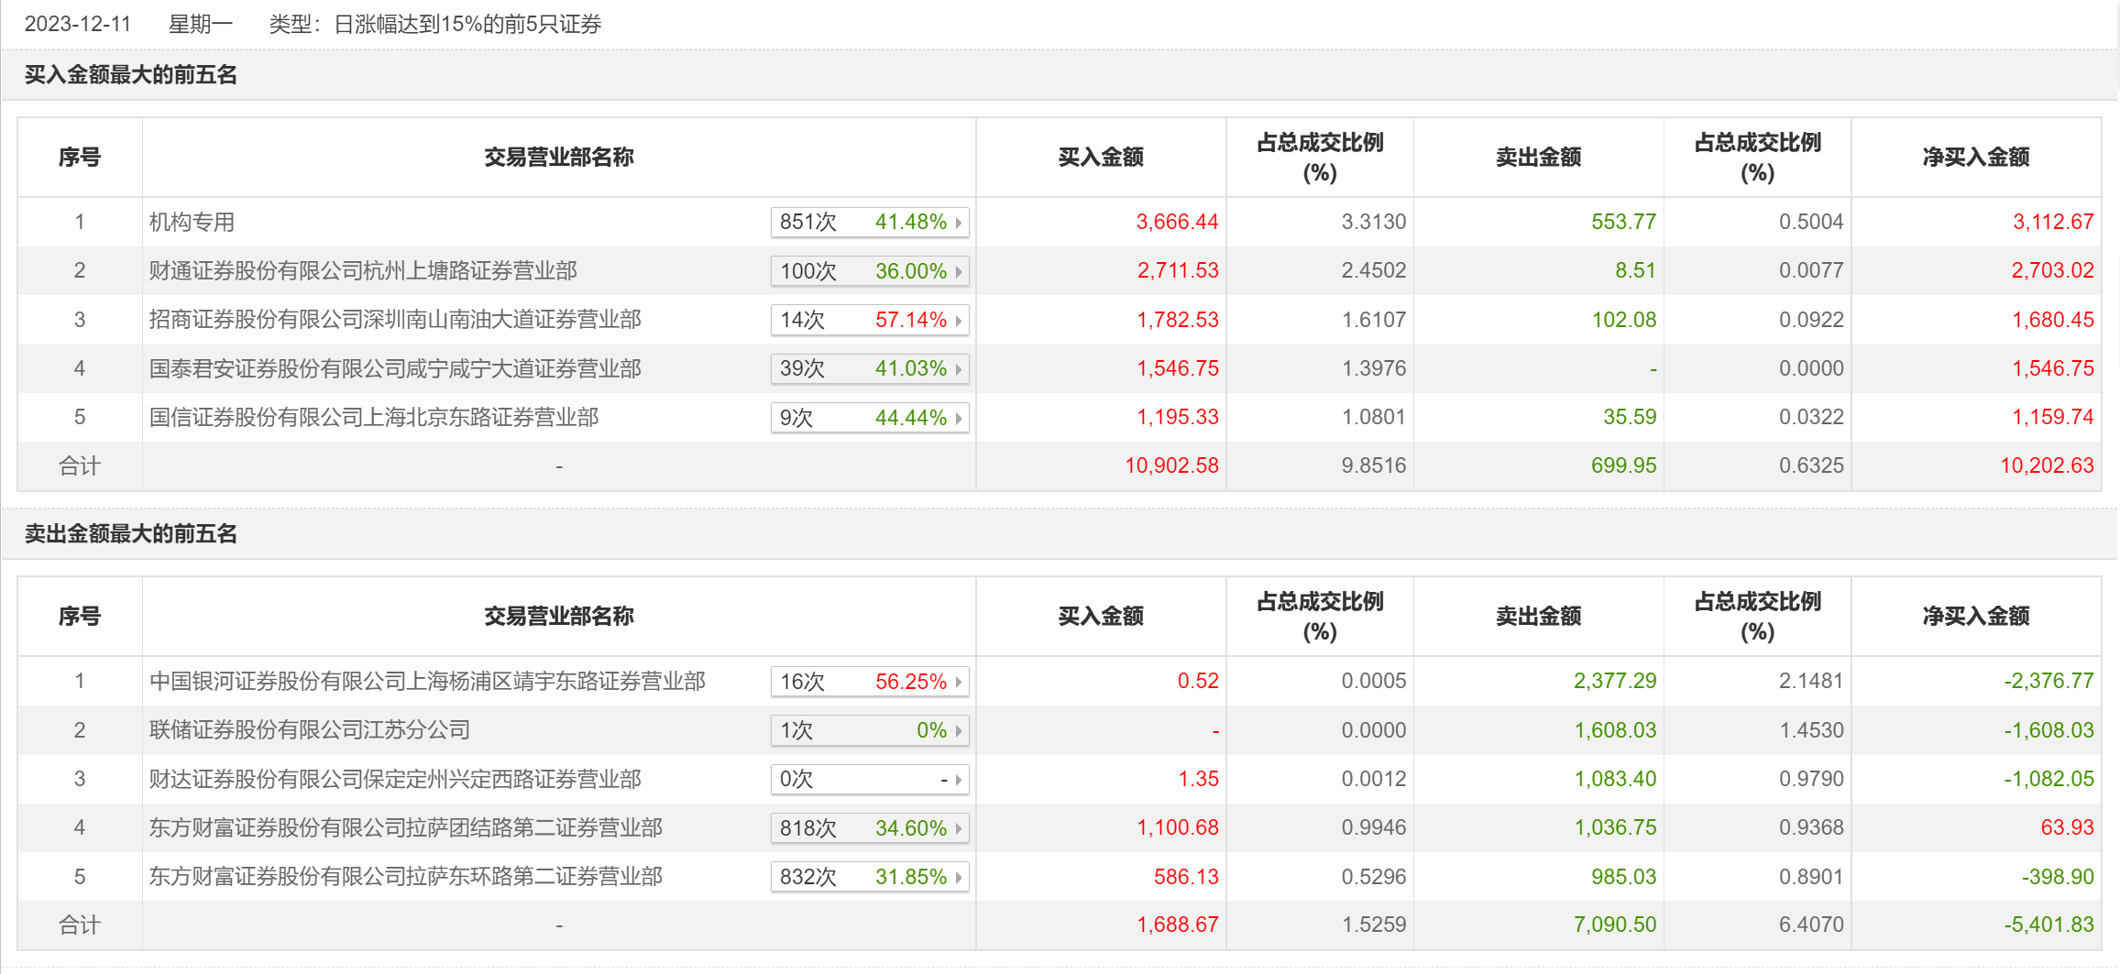Viewport: 2120px width, 974px height.
Task: Open 国泰君安咸宁咸宁大道证券营业部 details
Action: tap(395, 368)
